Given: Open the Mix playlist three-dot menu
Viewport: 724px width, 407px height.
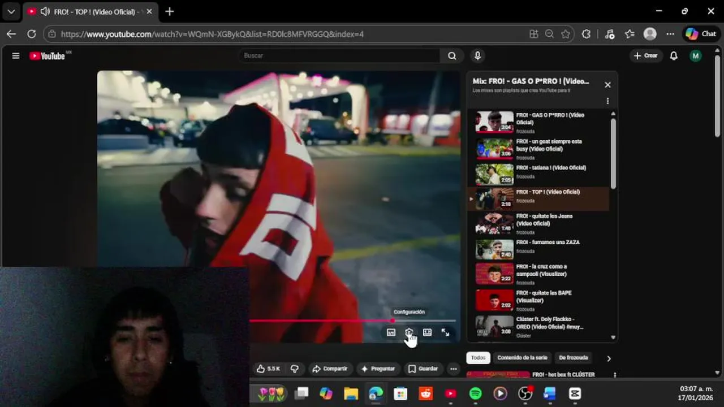Looking at the screenshot, I should pos(607,101).
